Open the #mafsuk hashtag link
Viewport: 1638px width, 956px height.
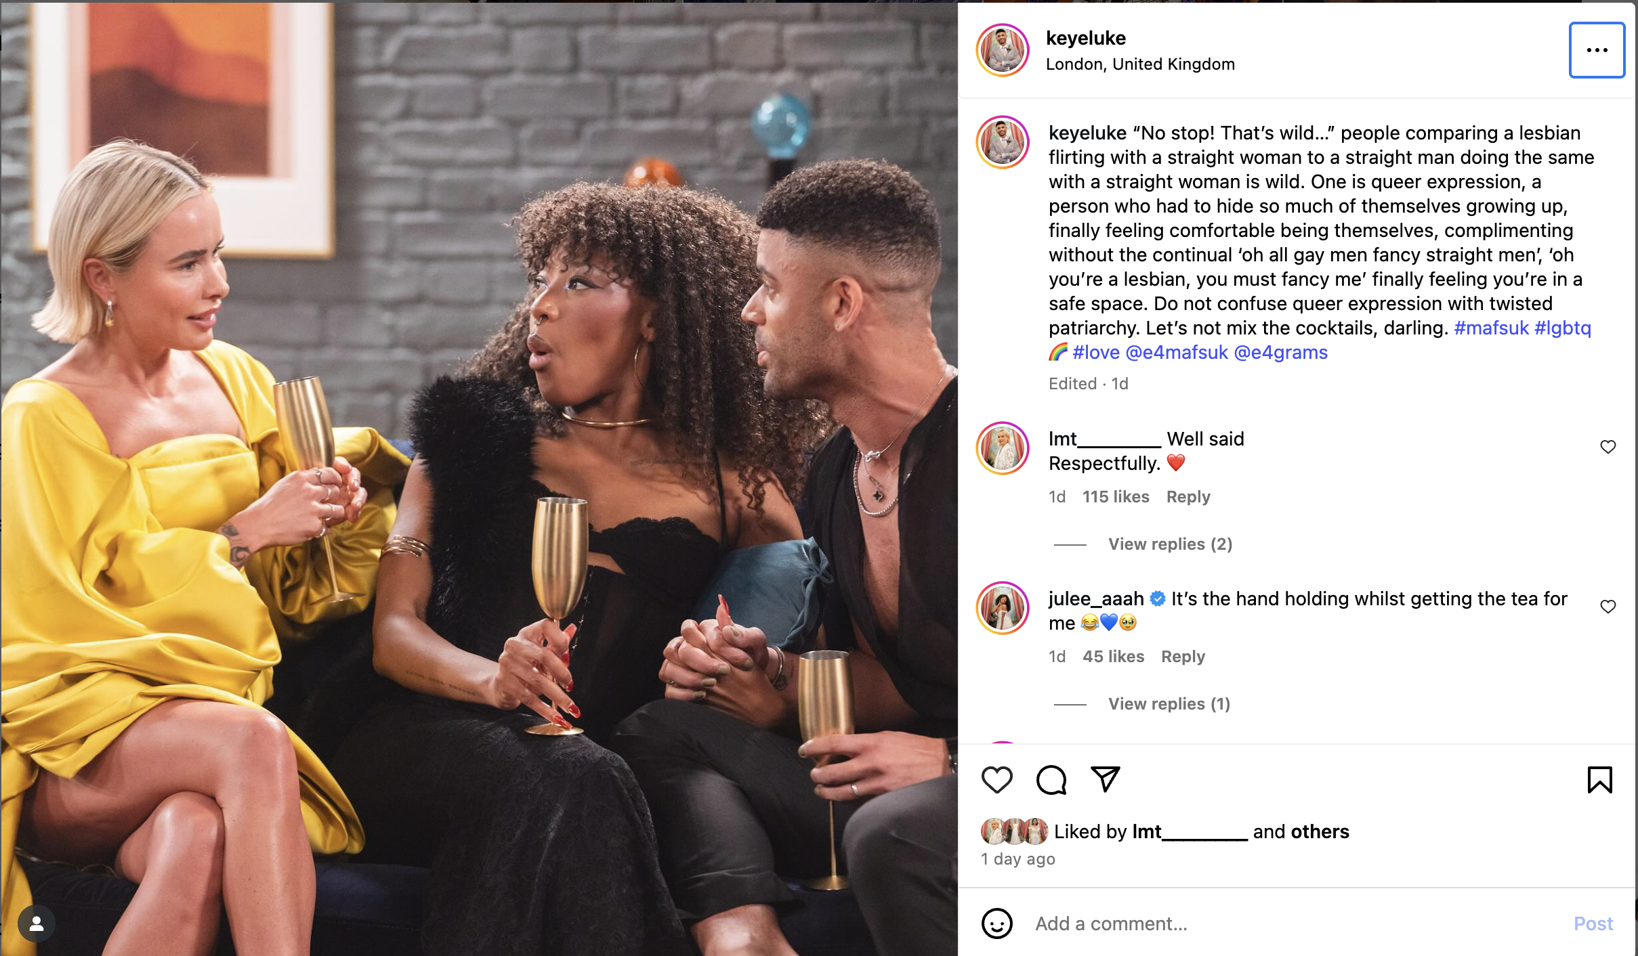pyautogui.click(x=1491, y=328)
